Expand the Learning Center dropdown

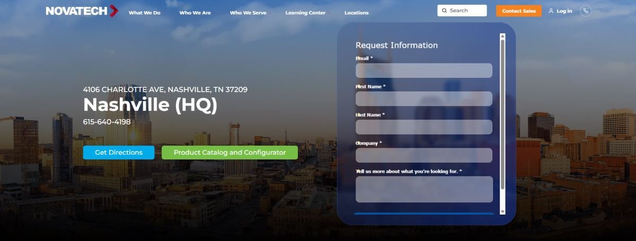[307, 13]
